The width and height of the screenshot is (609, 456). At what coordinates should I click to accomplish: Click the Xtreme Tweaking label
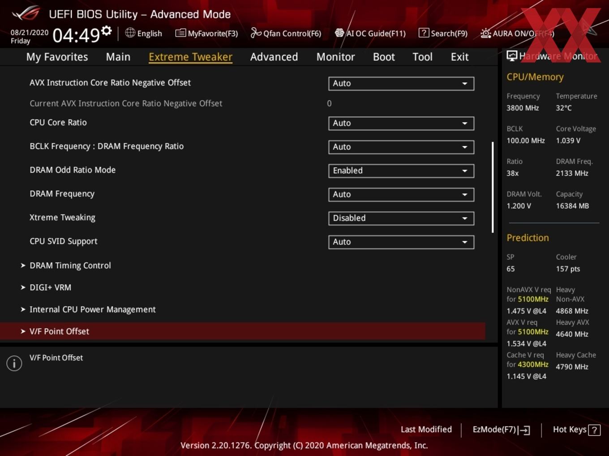[62, 218]
